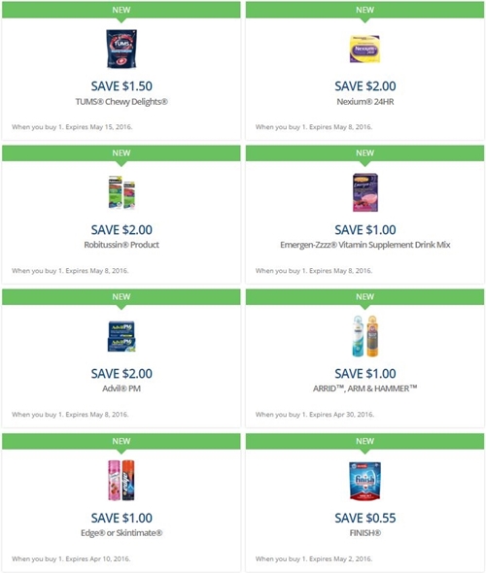Screen dimensions: 486x573
Task: Select SAVE $0.55 FINISH offer
Action: 364,518
